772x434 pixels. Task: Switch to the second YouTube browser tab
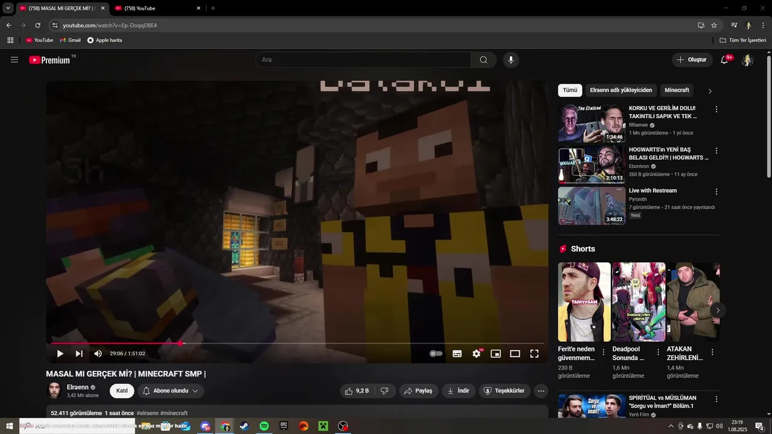coord(158,8)
